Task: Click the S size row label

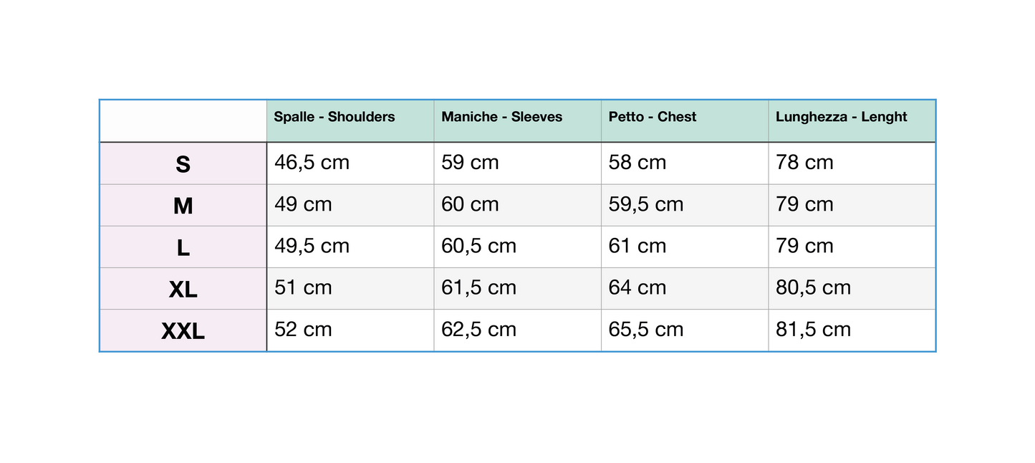Action: (183, 164)
